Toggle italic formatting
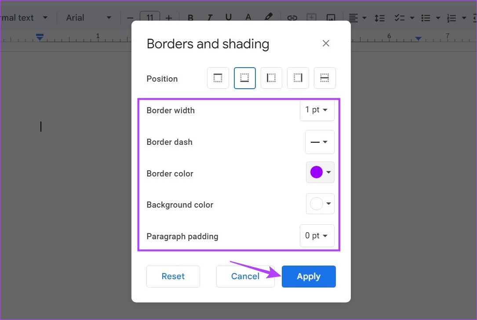This screenshot has height=320, width=477. [x=210, y=18]
